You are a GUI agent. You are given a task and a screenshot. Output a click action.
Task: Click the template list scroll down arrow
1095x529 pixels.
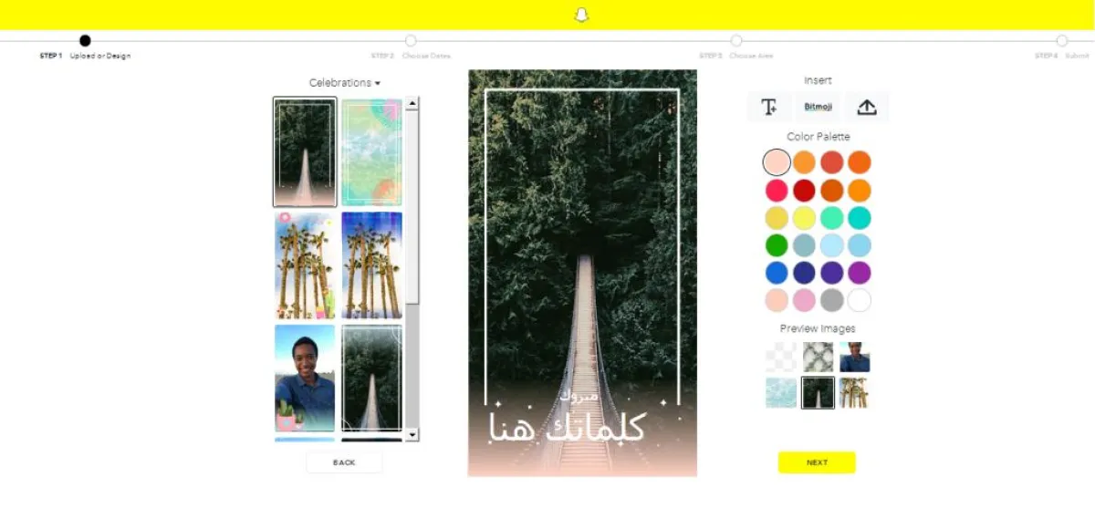pyautogui.click(x=412, y=435)
